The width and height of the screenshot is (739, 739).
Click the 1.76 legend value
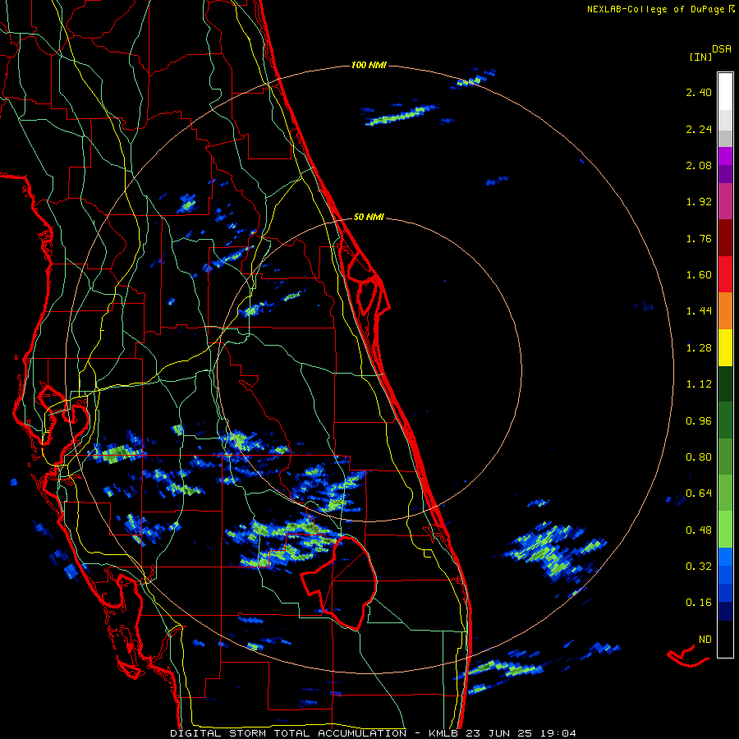coord(699,238)
